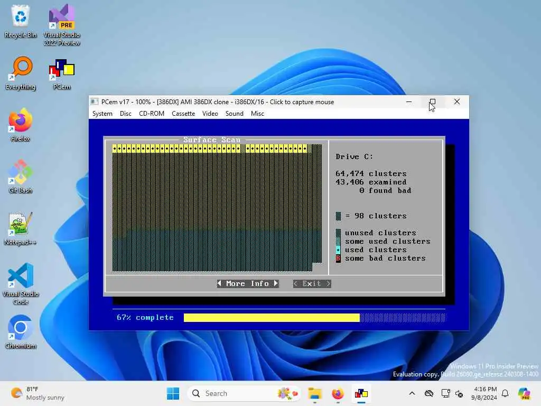Select the PCem taskbar icon
The height and width of the screenshot is (406, 541).
pyautogui.click(x=361, y=393)
